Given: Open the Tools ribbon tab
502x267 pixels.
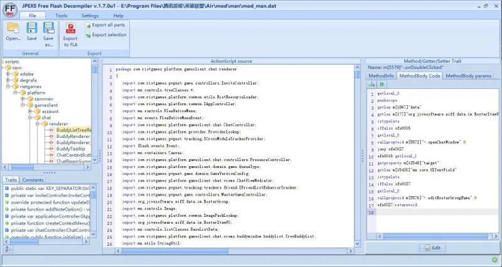Looking at the screenshot, I should coord(61,15).
